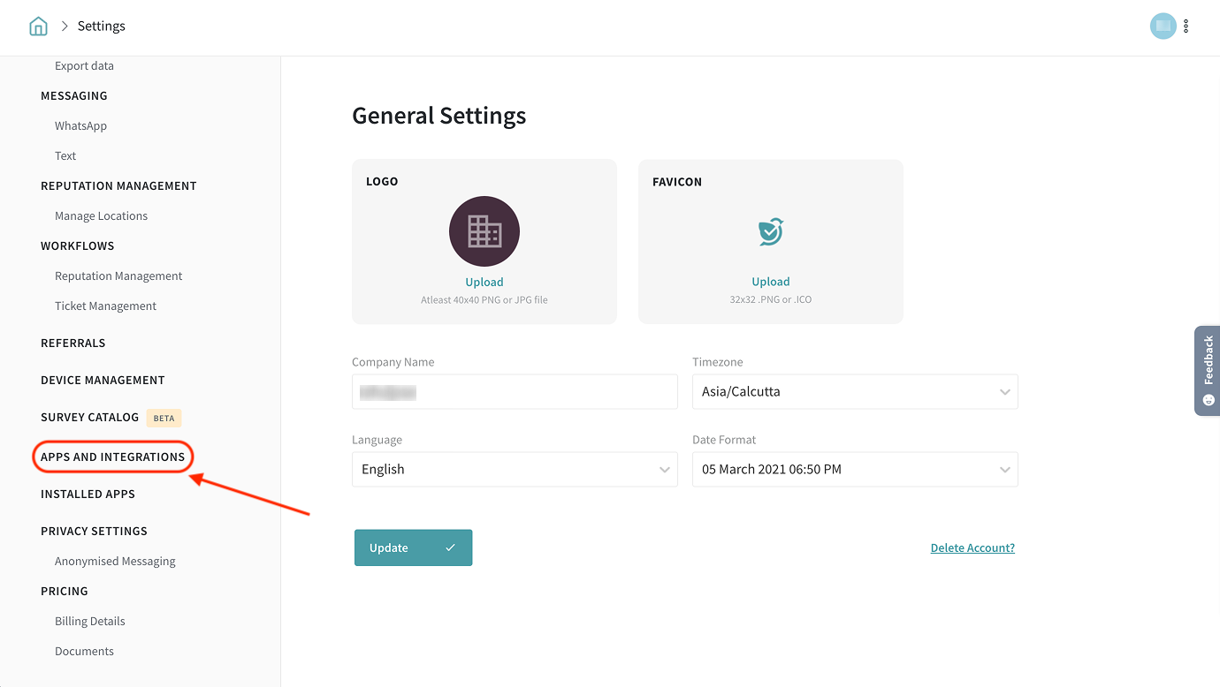Click the user avatar icon
The image size is (1220, 687).
[x=1163, y=26]
